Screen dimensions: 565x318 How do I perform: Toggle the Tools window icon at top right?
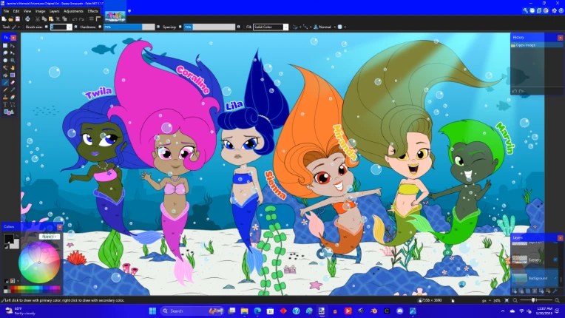pyautogui.click(x=525, y=11)
